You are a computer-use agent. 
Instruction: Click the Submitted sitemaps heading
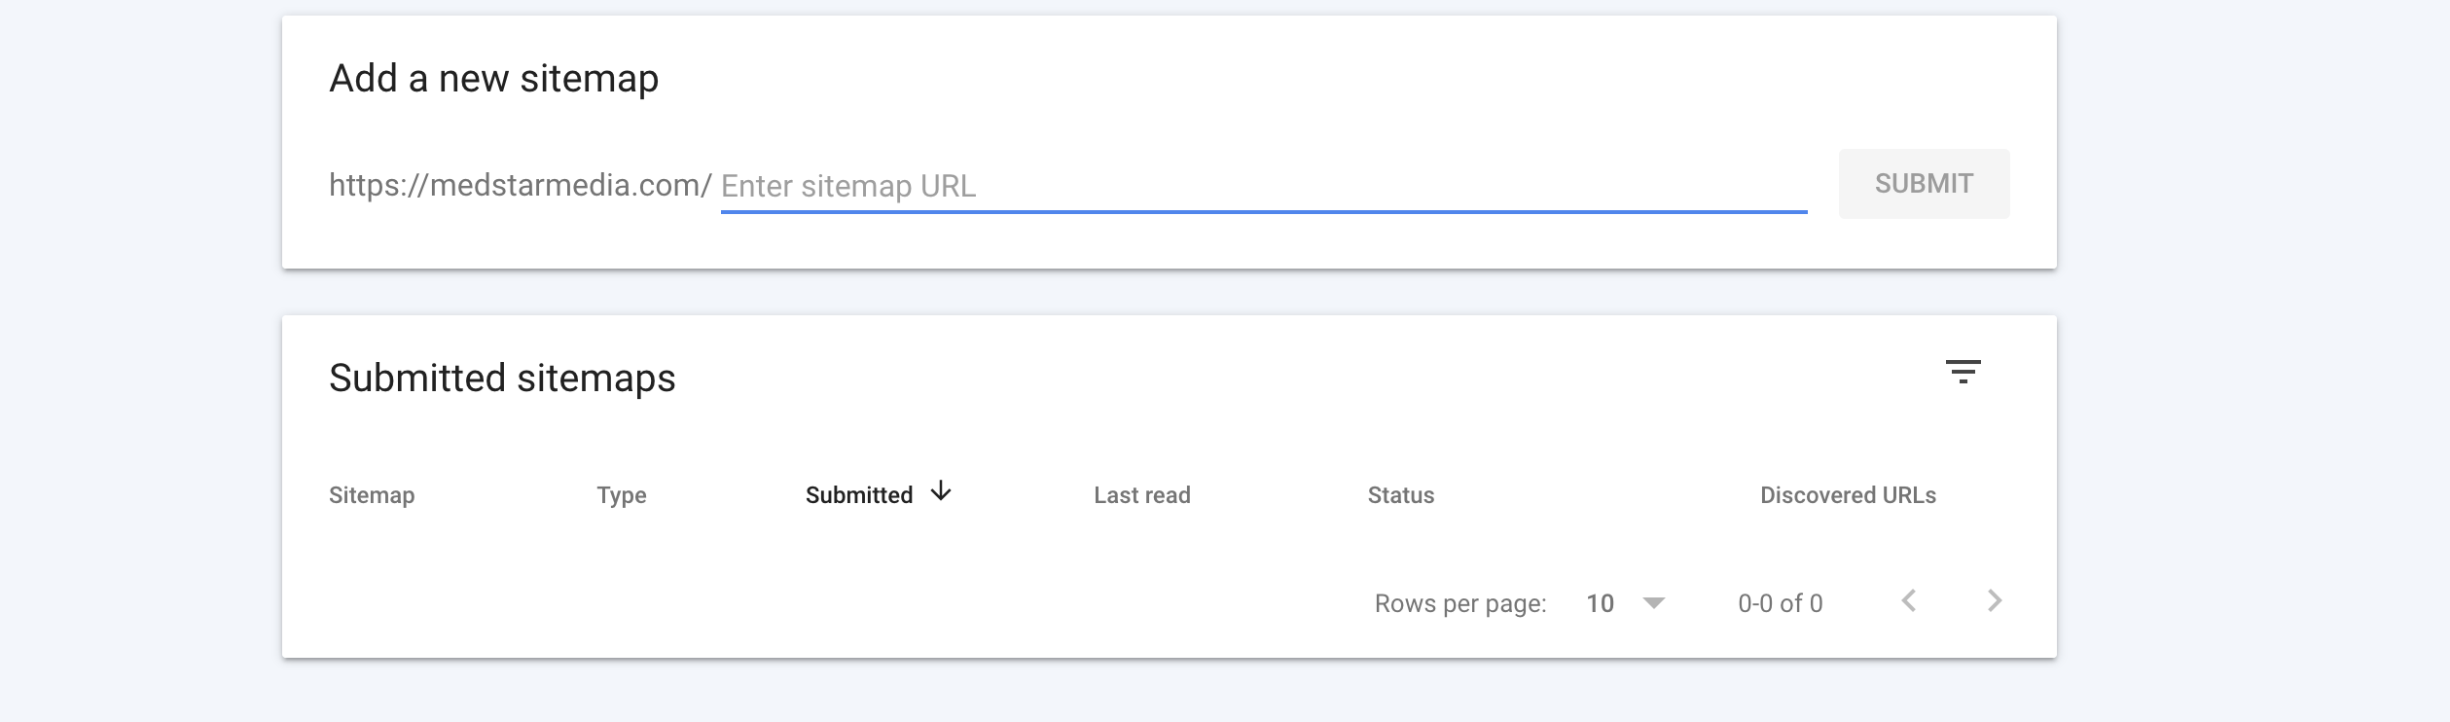pos(502,378)
